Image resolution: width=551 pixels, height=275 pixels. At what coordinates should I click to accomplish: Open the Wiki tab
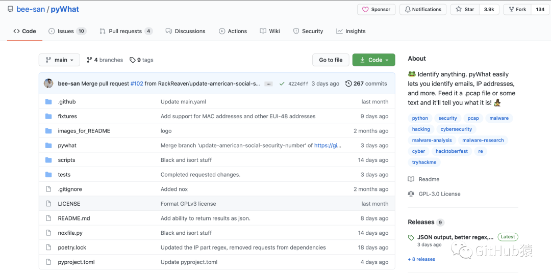(270, 31)
